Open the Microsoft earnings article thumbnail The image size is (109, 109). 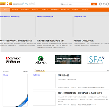(x=44, y=99)
